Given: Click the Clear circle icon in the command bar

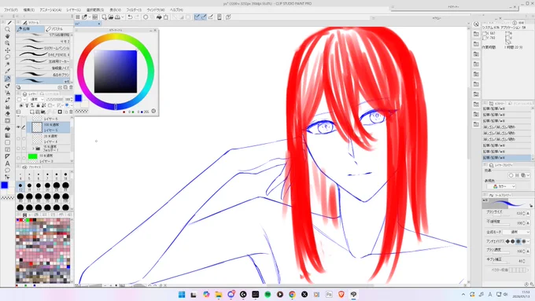Looking at the screenshot, I should [146, 17].
